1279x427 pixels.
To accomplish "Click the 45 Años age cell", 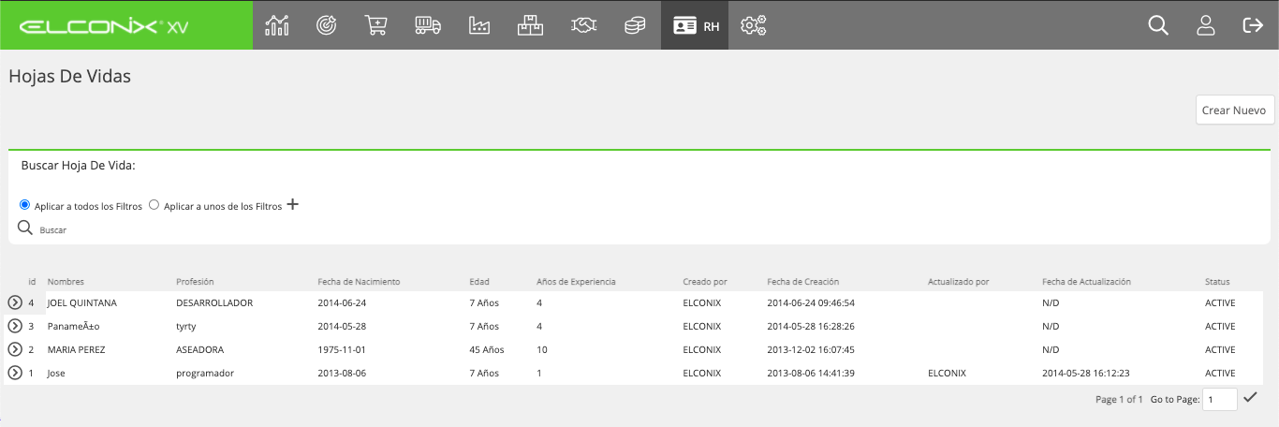I will click(x=487, y=349).
